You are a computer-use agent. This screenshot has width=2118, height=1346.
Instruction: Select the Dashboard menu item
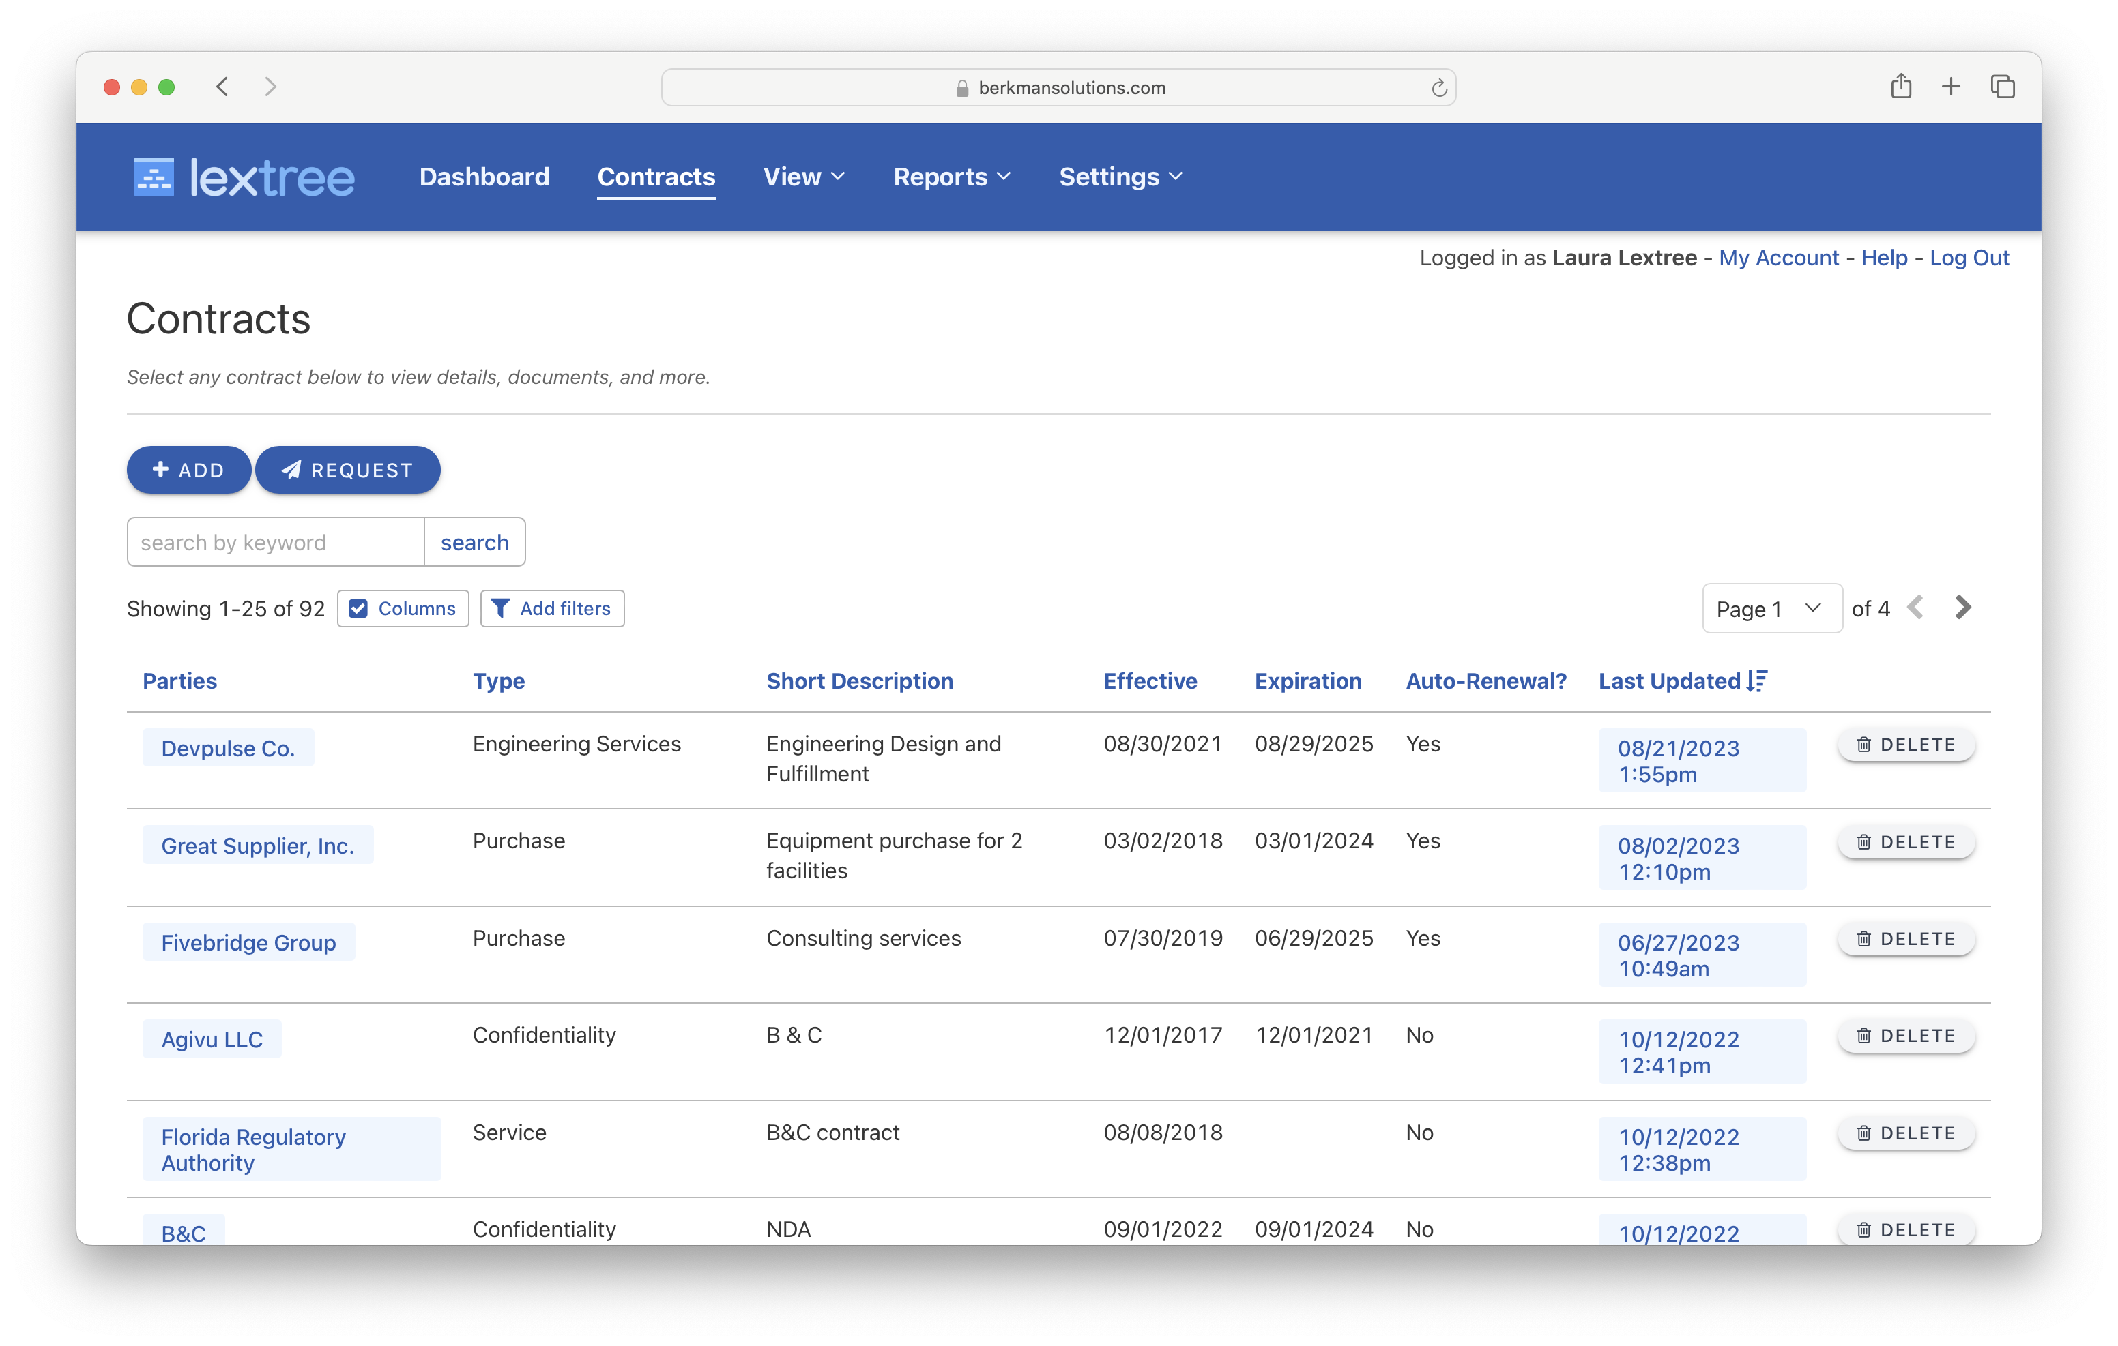click(x=484, y=176)
